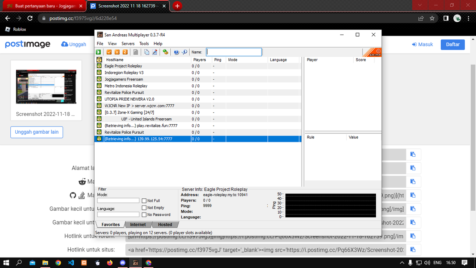Click the green Connect play icon in SA-MP toolbar
The image size is (476, 268).
(99, 52)
